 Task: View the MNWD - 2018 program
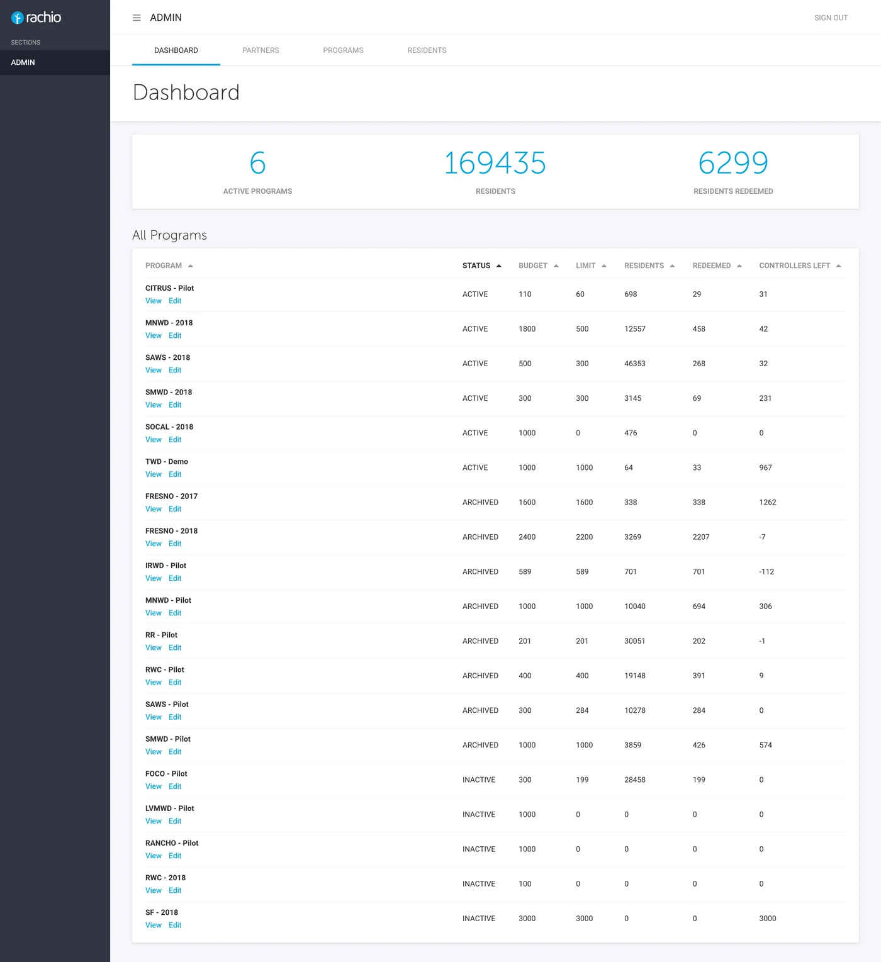[x=154, y=335]
